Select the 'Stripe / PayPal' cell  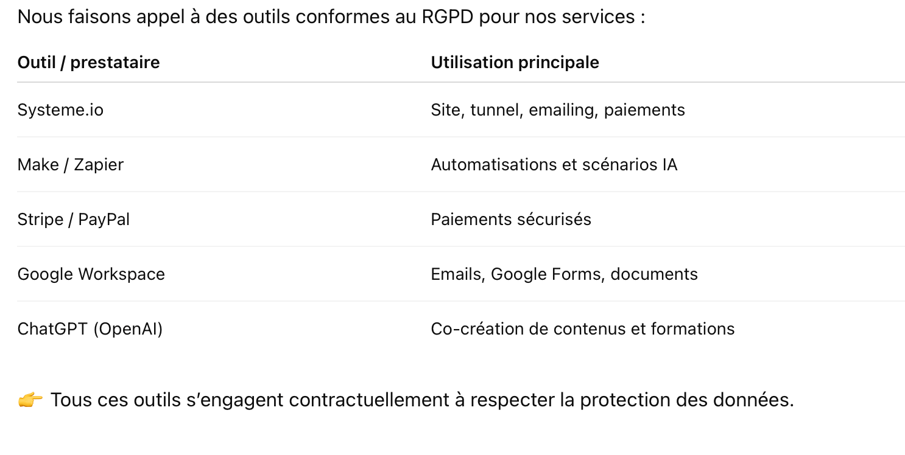pyautogui.click(x=74, y=220)
